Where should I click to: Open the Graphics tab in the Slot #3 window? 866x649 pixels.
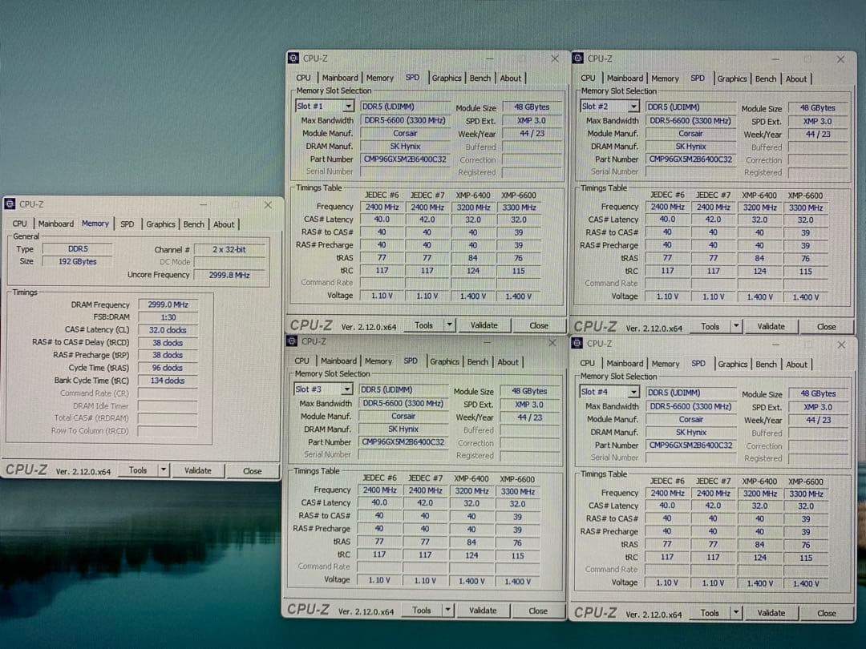[444, 361]
